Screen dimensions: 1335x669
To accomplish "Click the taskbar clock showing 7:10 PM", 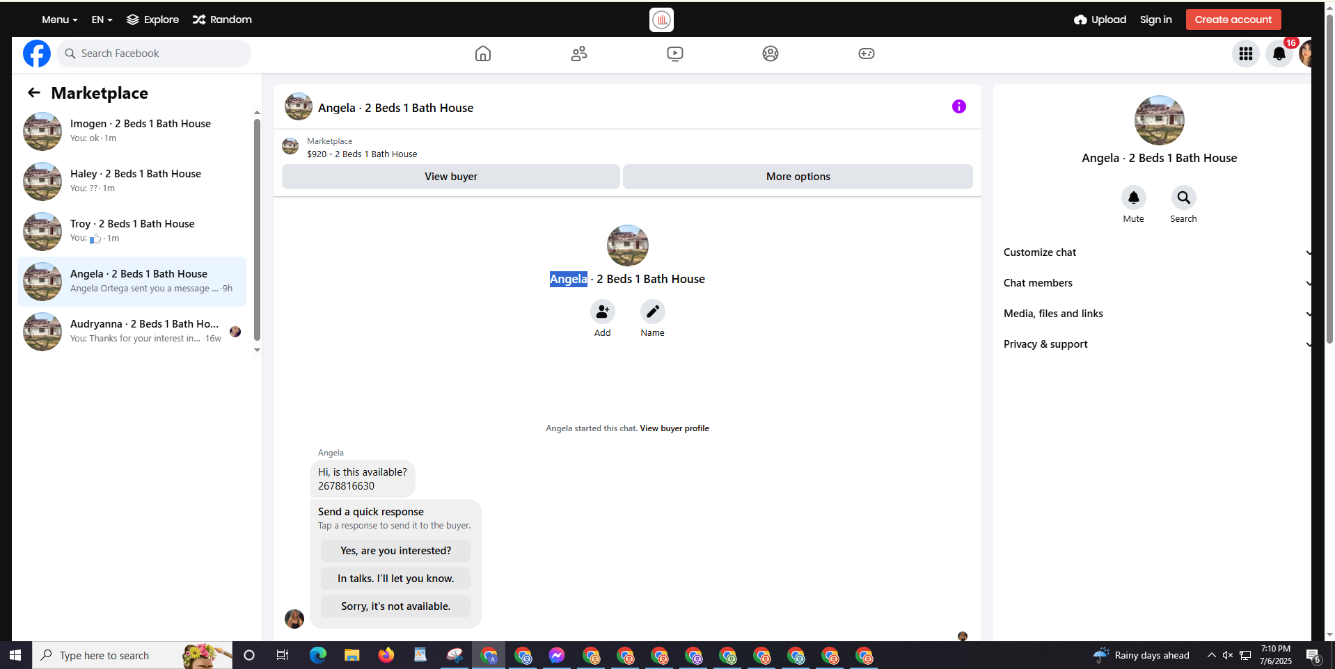I will [1276, 655].
